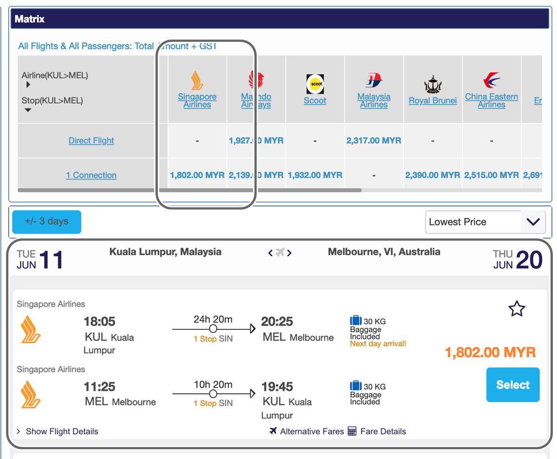557x459 pixels.
Task: Click the Malindo Airways red logo in the Matrix
Action: [256, 80]
